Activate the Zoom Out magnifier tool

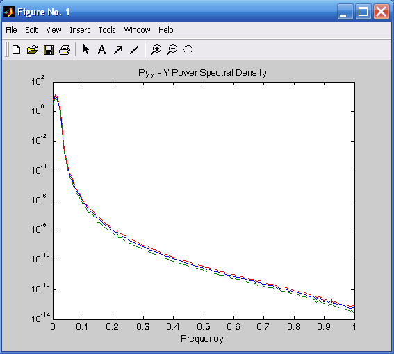point(172,49)
